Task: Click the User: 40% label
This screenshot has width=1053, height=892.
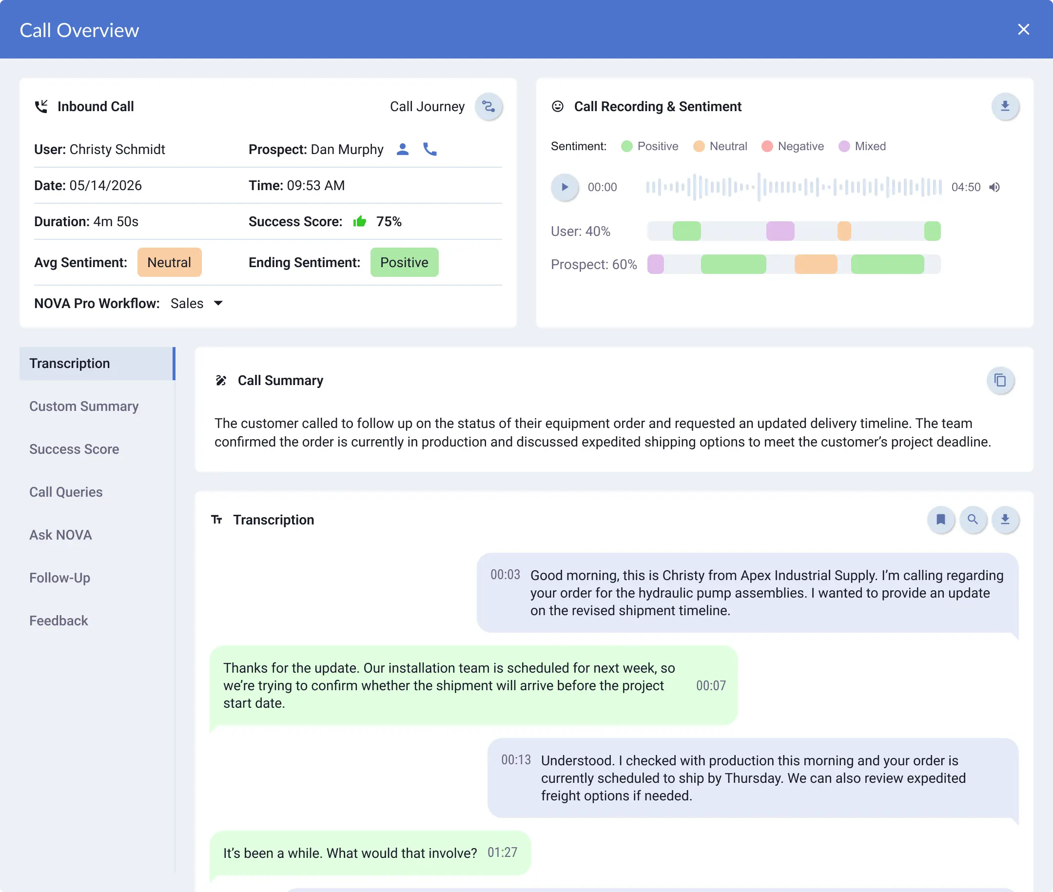Action: [x=580, y=231]
